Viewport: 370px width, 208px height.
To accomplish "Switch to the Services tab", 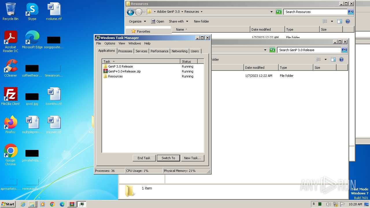I will tap(141, 51).
